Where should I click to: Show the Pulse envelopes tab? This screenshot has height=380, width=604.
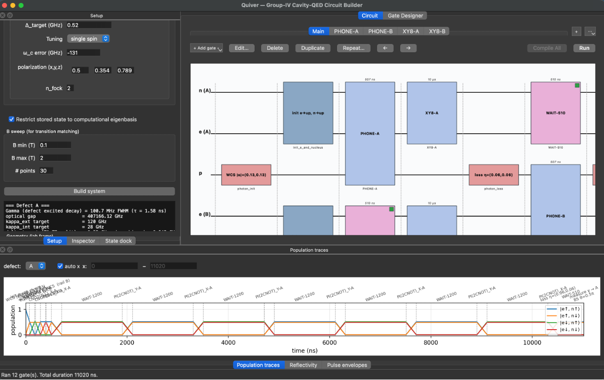point(347,365)
